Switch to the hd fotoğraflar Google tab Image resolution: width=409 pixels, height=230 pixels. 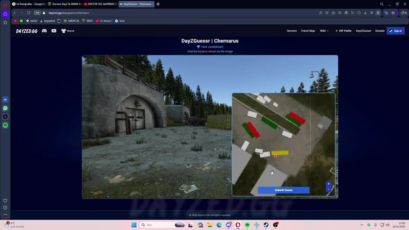[x=29, y=4]
